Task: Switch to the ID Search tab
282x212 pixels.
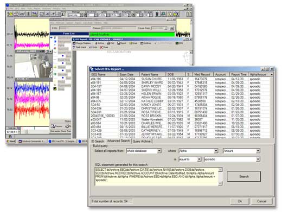Action: (x=98, y=141)
